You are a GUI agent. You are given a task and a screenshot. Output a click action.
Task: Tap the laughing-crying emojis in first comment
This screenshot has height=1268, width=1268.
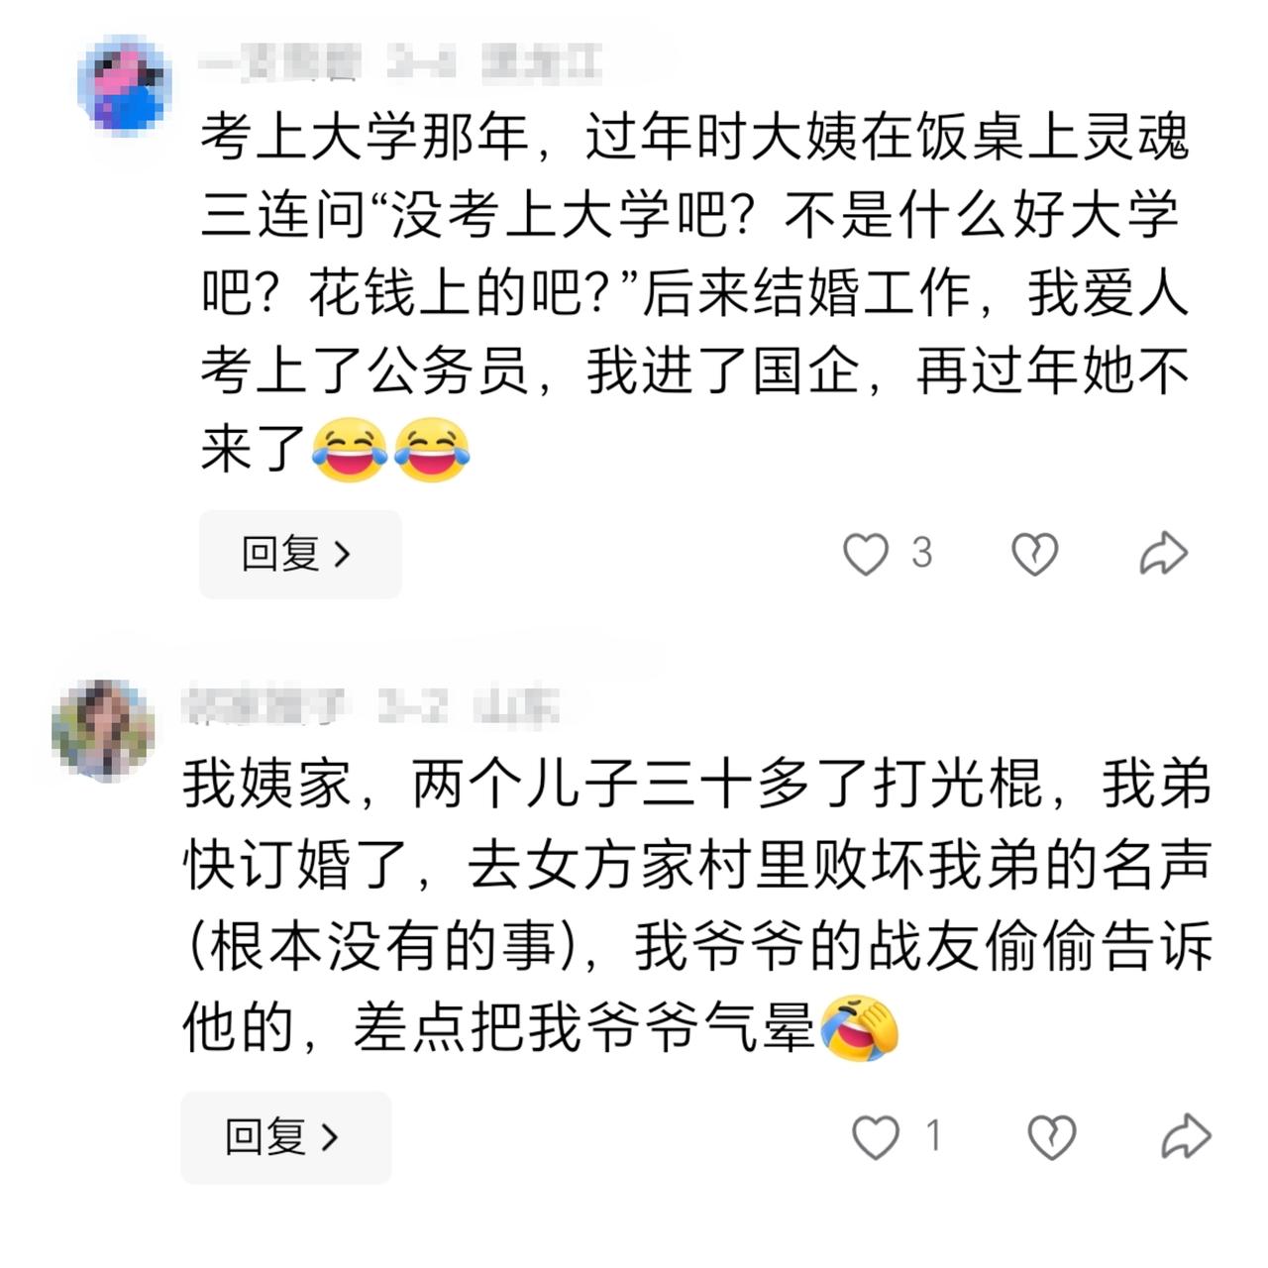(x=390, y=450)
